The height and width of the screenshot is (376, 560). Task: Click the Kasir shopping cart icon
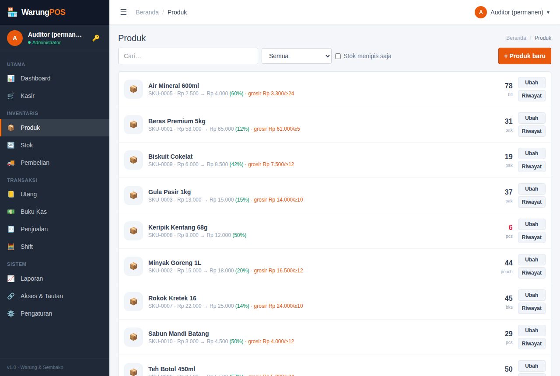click(11, 96)
